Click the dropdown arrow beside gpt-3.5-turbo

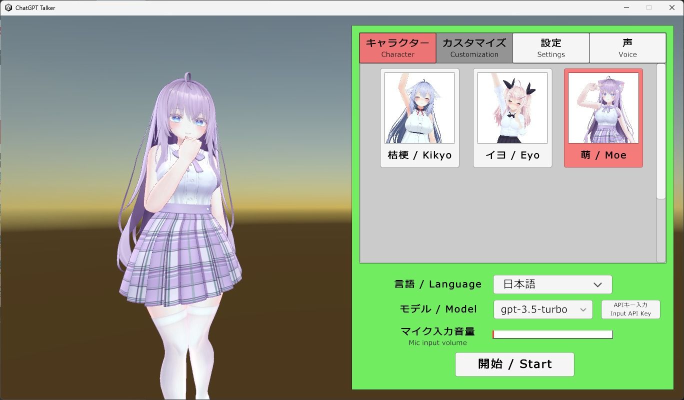click(582, 309)
